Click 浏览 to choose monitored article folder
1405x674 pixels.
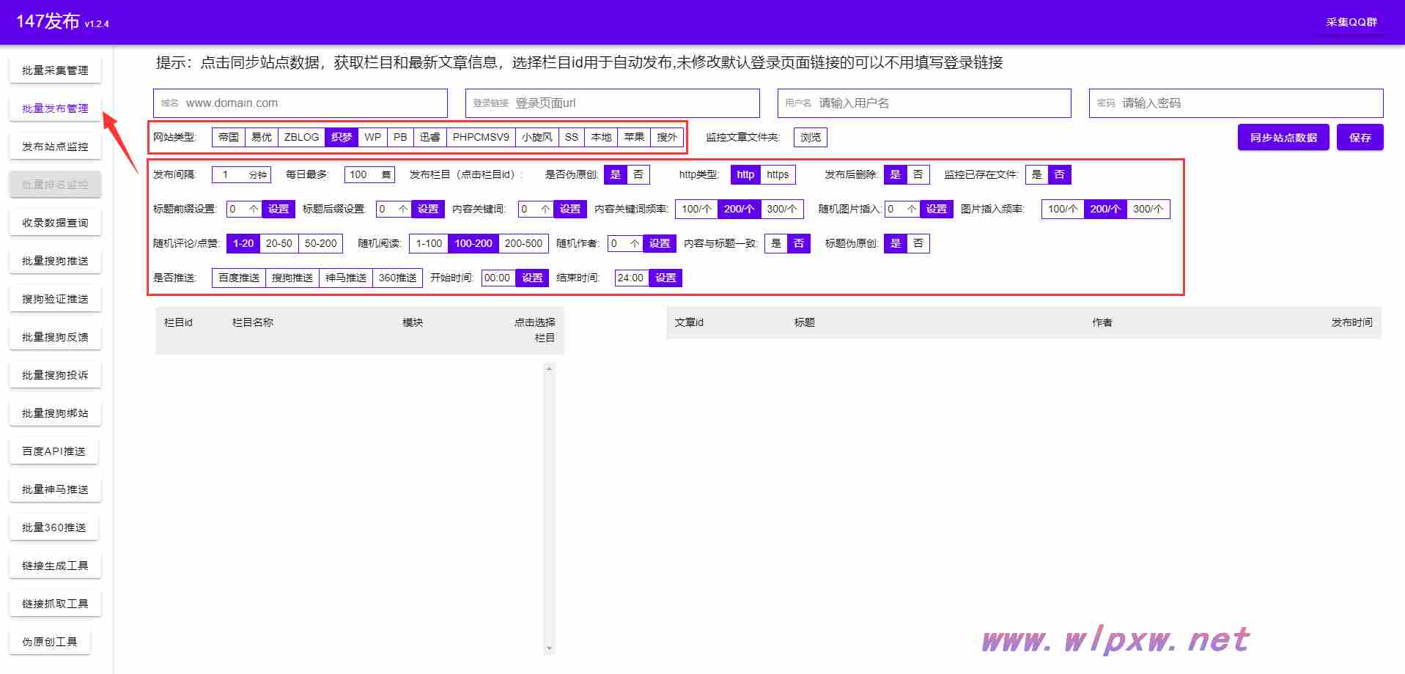811,137
